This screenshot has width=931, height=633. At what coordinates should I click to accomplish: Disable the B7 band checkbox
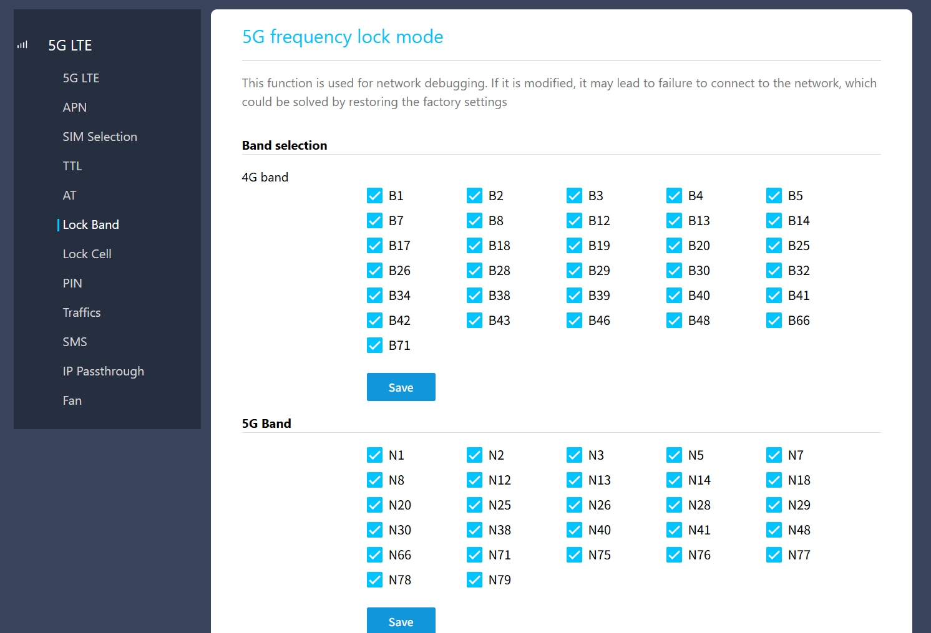[374, 221]
